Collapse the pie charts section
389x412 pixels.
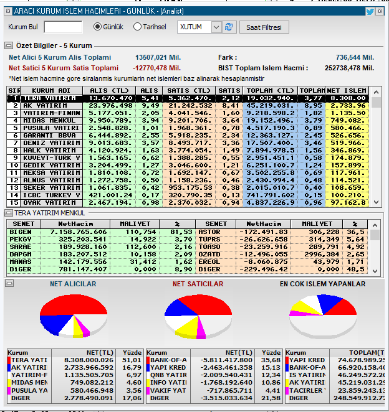coord(9,283)
